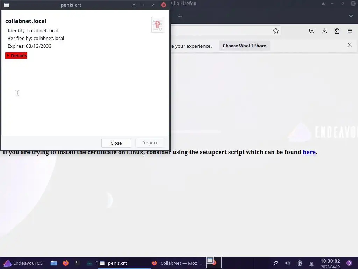The image size is (358, 269).
Task: Open the volume control in the tray
Action: [x=288, y=263]
